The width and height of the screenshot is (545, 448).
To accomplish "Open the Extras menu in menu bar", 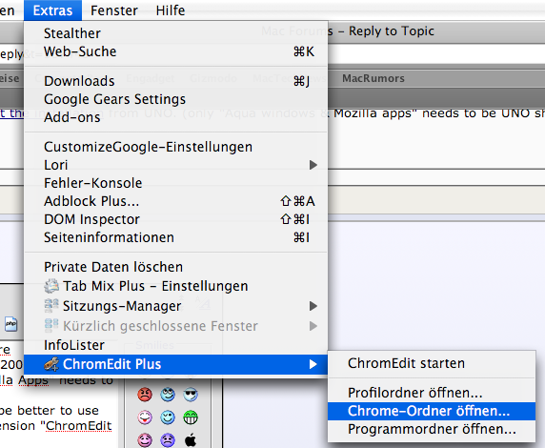I will click(52, 10).
